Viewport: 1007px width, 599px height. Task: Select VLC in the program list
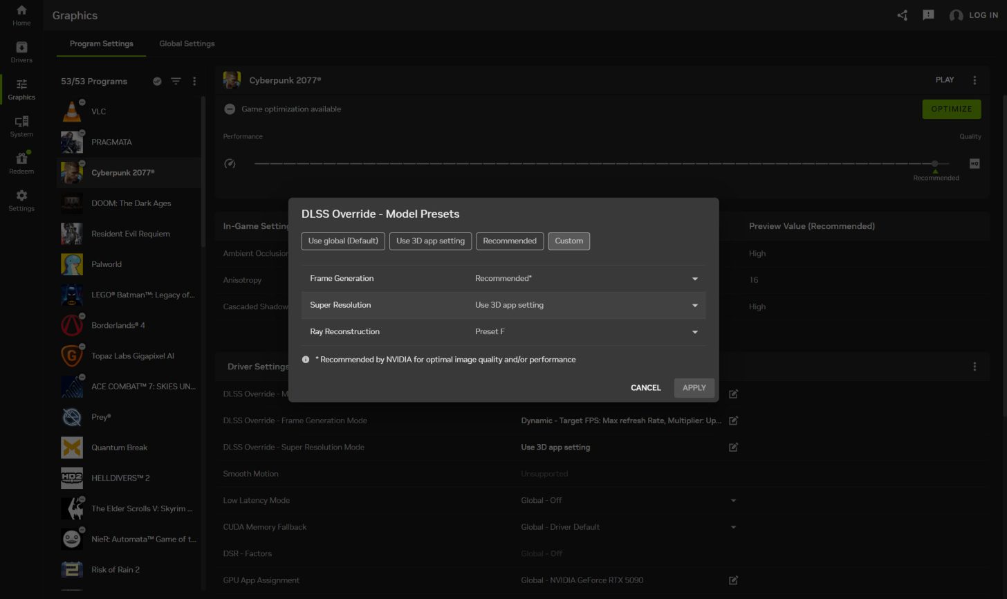click(129, 111)
